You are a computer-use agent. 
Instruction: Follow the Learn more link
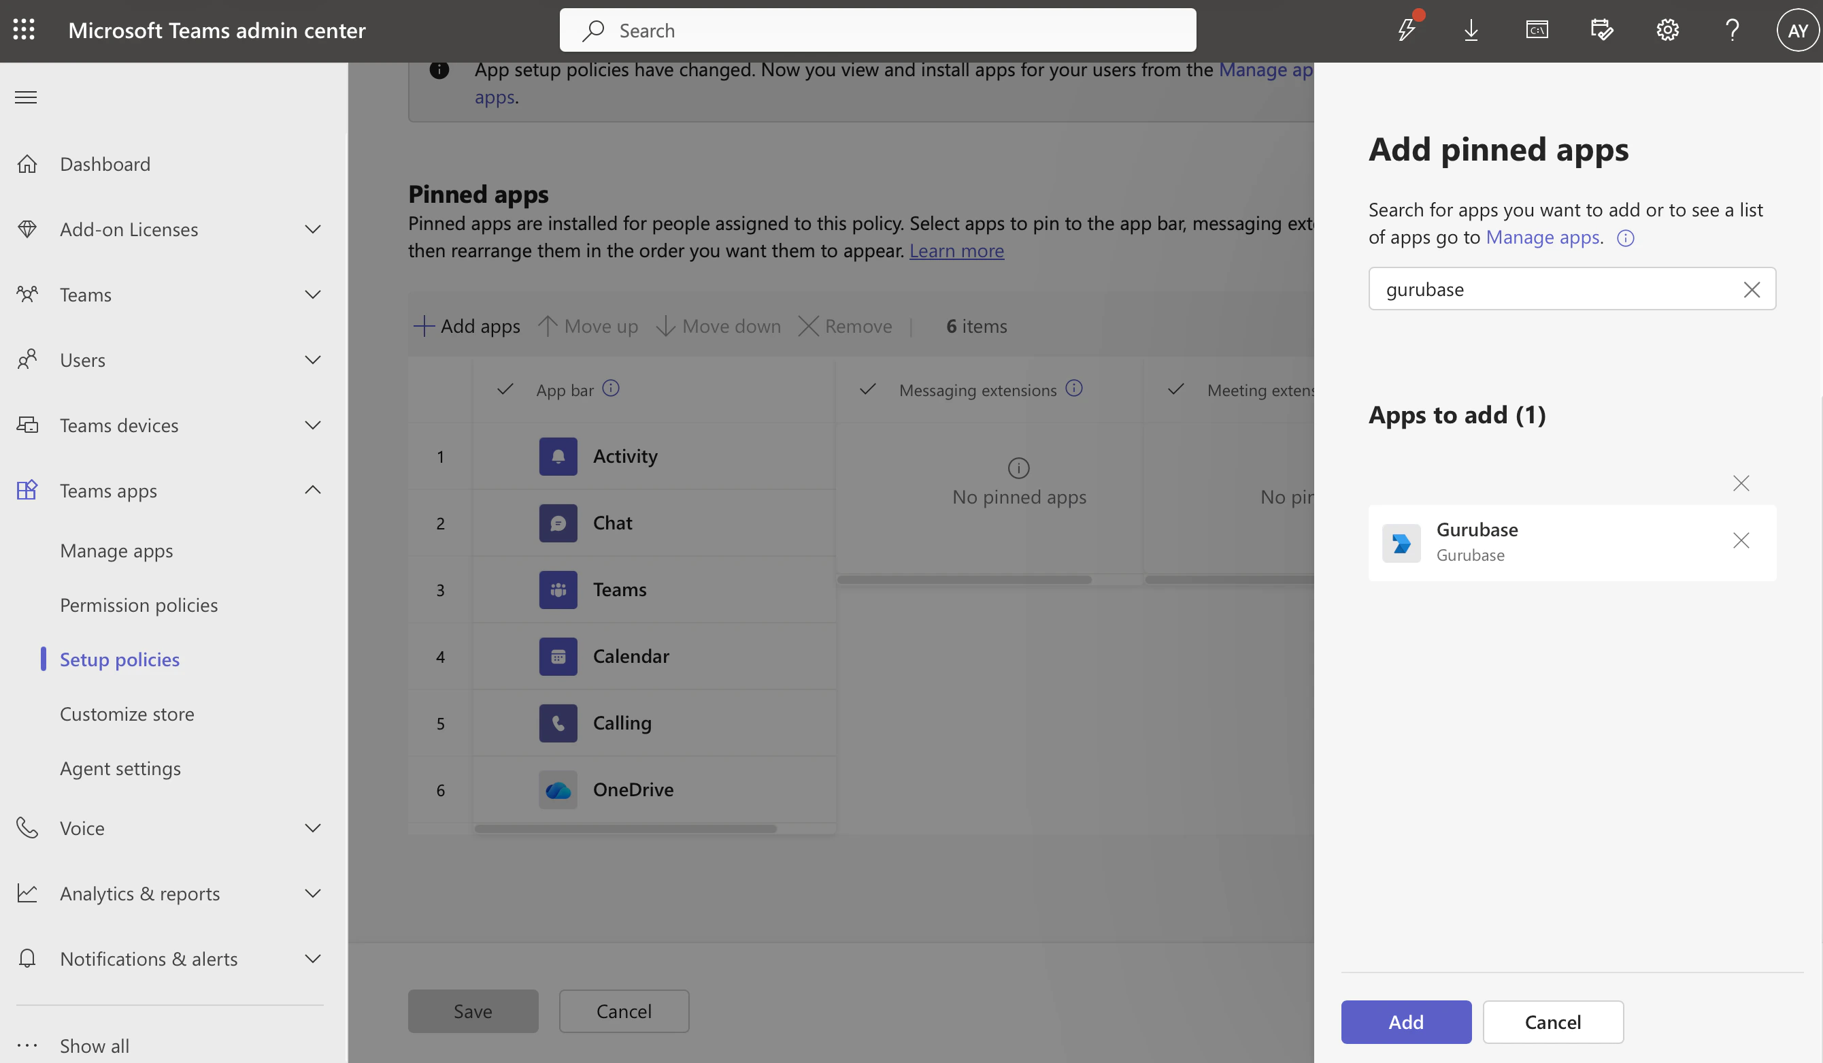(x=956, y=250)
